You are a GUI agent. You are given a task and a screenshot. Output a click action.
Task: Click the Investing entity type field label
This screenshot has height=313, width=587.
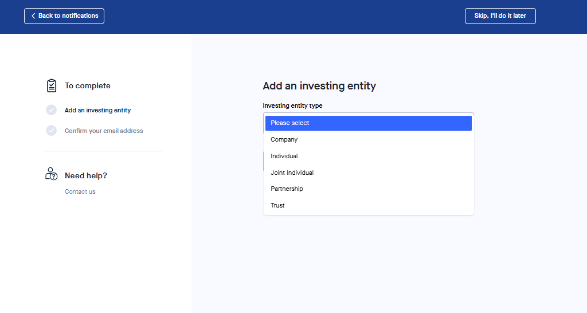(292, 105)
